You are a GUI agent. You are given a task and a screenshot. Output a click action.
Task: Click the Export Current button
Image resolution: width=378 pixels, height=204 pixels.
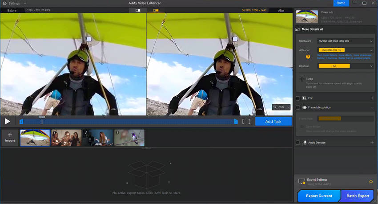(319, 196)
